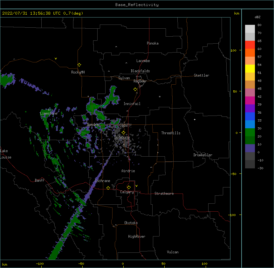The height and width of the screenshot is (268, 274).
Task: Click the white plus marker north of Drumheller
Action: pyautogui.click(x=195, y=119)
